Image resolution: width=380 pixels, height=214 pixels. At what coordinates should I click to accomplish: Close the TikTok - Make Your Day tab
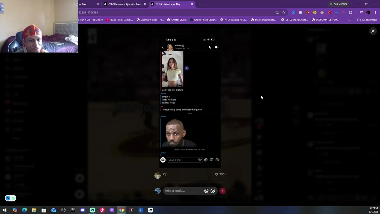tap(192, 4)
